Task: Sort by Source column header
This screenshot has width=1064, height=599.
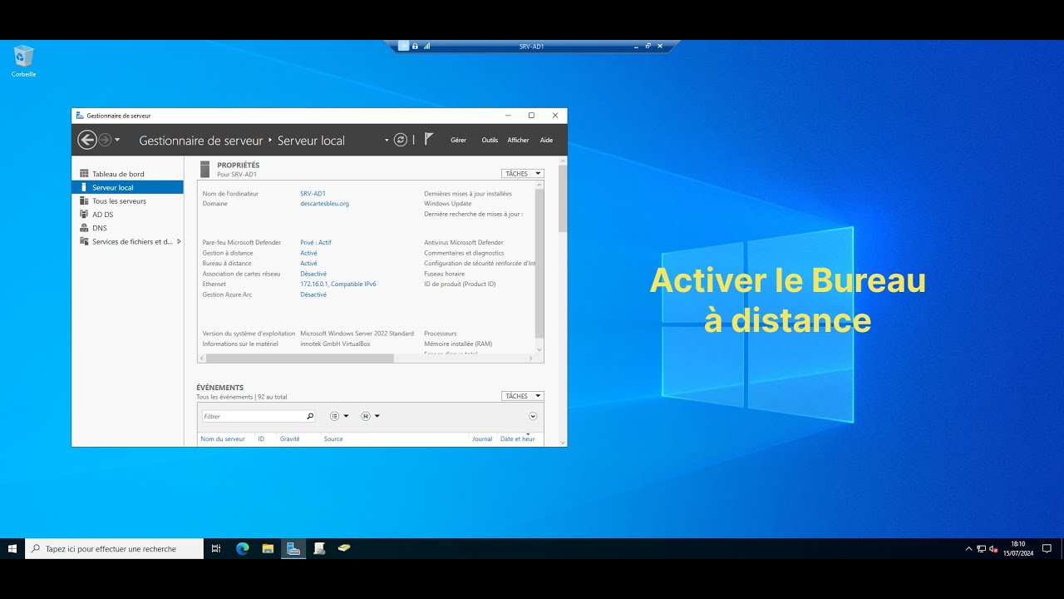Action: click(x=333, y=438)
